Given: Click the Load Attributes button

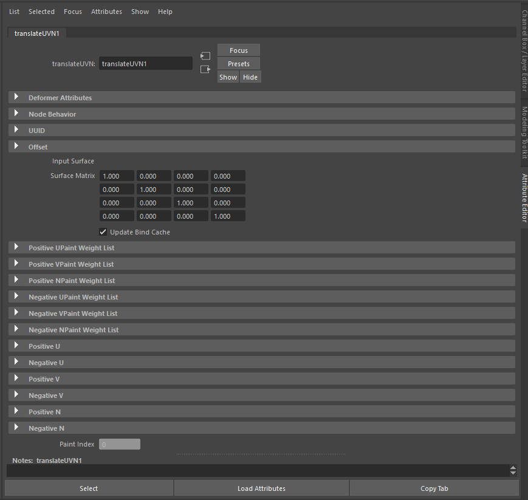Looking at the screenshot, I should pyautogui.click(x=261, y=488).
